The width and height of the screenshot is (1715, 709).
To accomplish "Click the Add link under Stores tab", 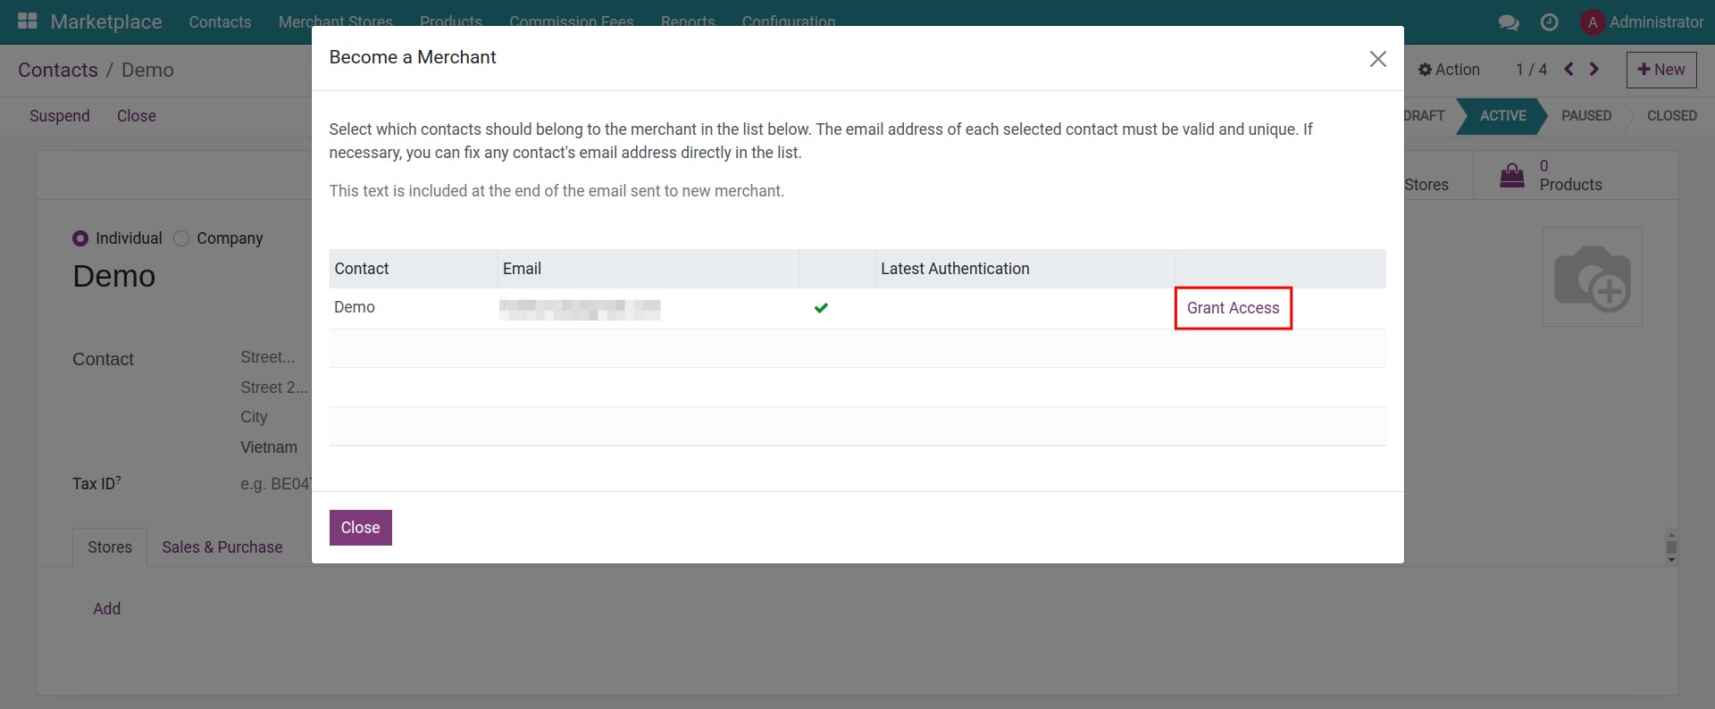I will [x=107, y=609].
